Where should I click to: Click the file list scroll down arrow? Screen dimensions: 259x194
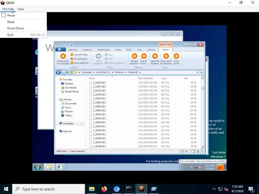203,147
